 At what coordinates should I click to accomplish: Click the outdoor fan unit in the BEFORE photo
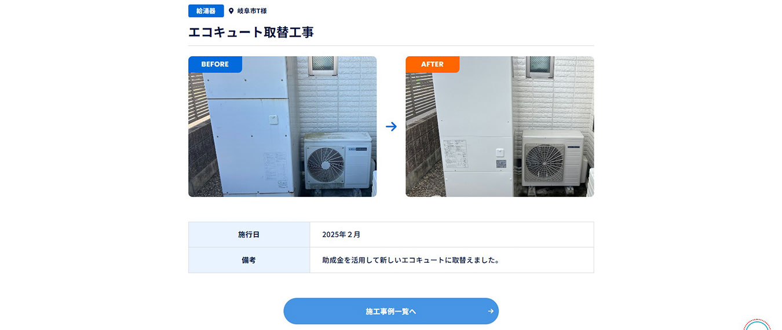[338, 162]
